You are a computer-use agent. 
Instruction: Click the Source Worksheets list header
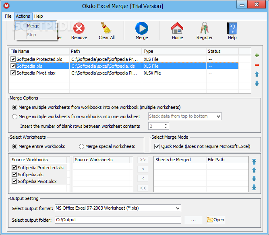point(101,160)
